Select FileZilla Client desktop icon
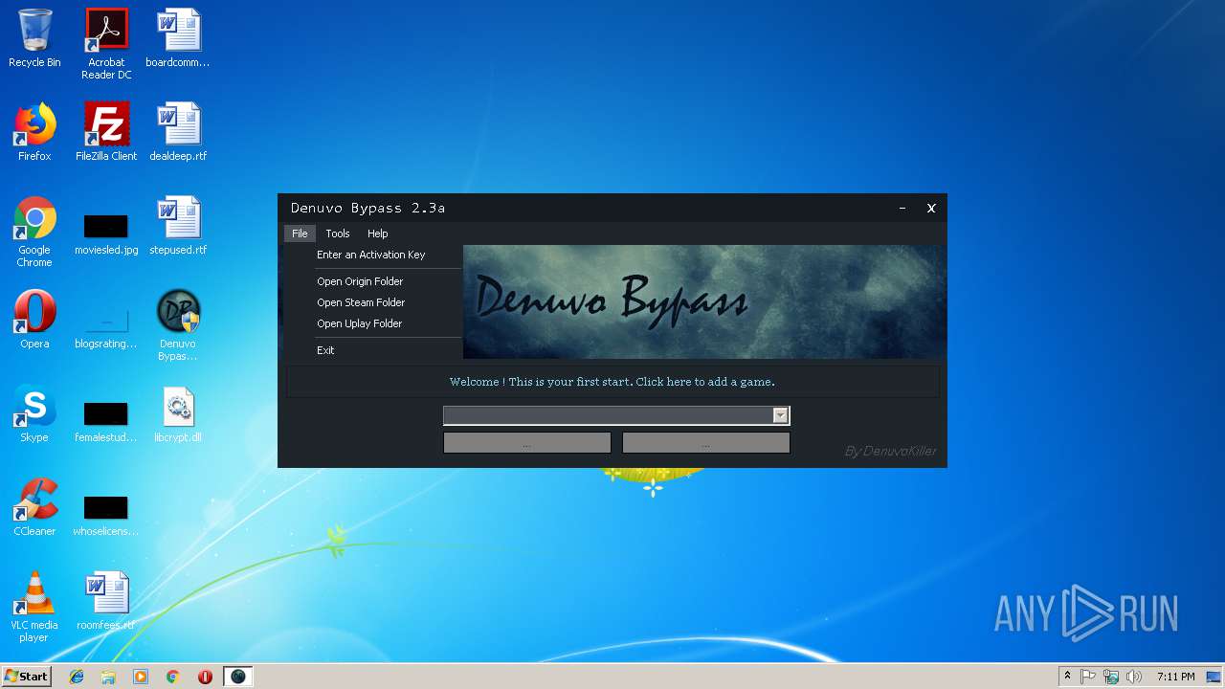 click(106, 132)
